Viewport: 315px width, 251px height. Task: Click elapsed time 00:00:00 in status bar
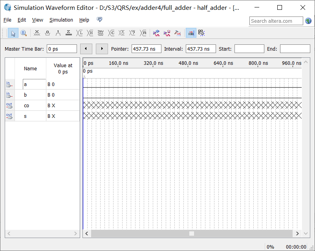(x=296, y=247)
